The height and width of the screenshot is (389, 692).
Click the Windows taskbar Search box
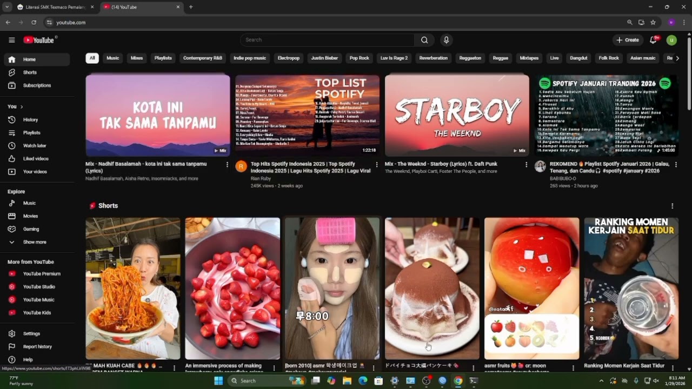click(x=267, y=381)
